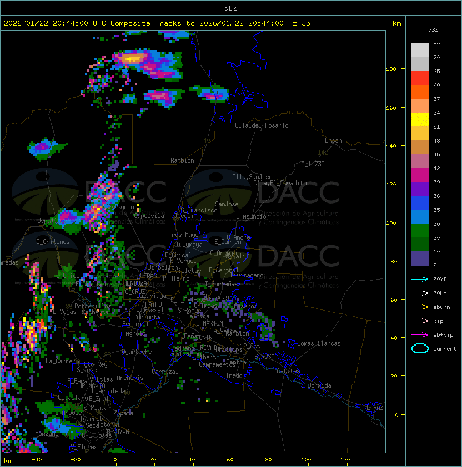Click the 'E_1-736' map label
Screen dimensions: 462x467
tap(313, 164)
